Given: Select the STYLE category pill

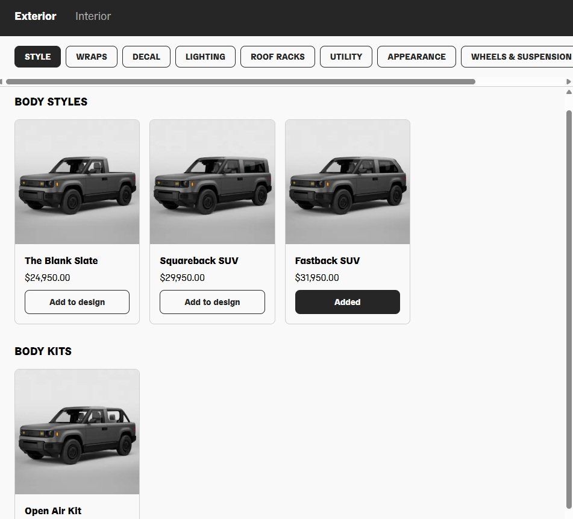Looking at the screenshot, I should pyautogui.click(x=37, y=57).
